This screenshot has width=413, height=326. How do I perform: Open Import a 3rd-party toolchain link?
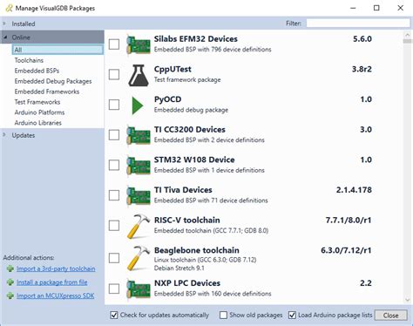[x=56, y=268]
